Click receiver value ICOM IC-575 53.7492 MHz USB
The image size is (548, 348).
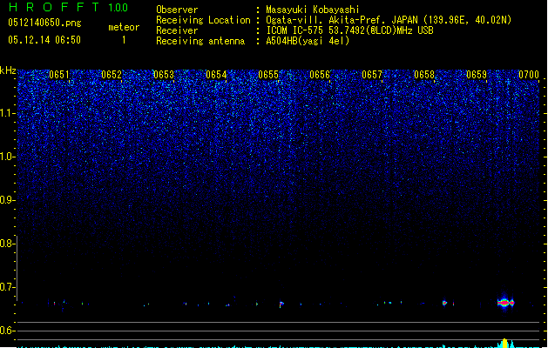click(x=350, y=30)
